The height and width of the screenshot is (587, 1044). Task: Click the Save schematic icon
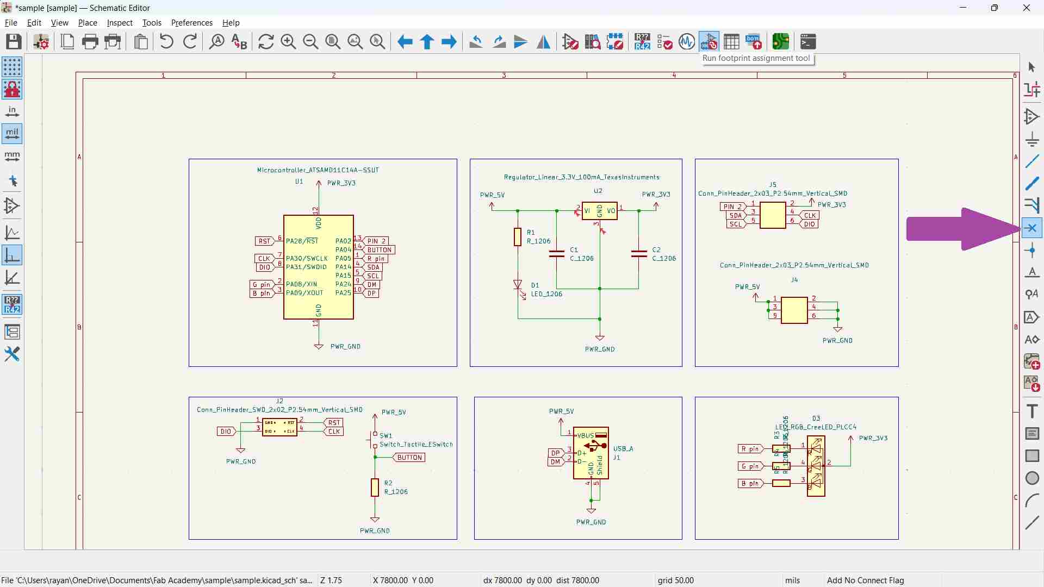14,42
